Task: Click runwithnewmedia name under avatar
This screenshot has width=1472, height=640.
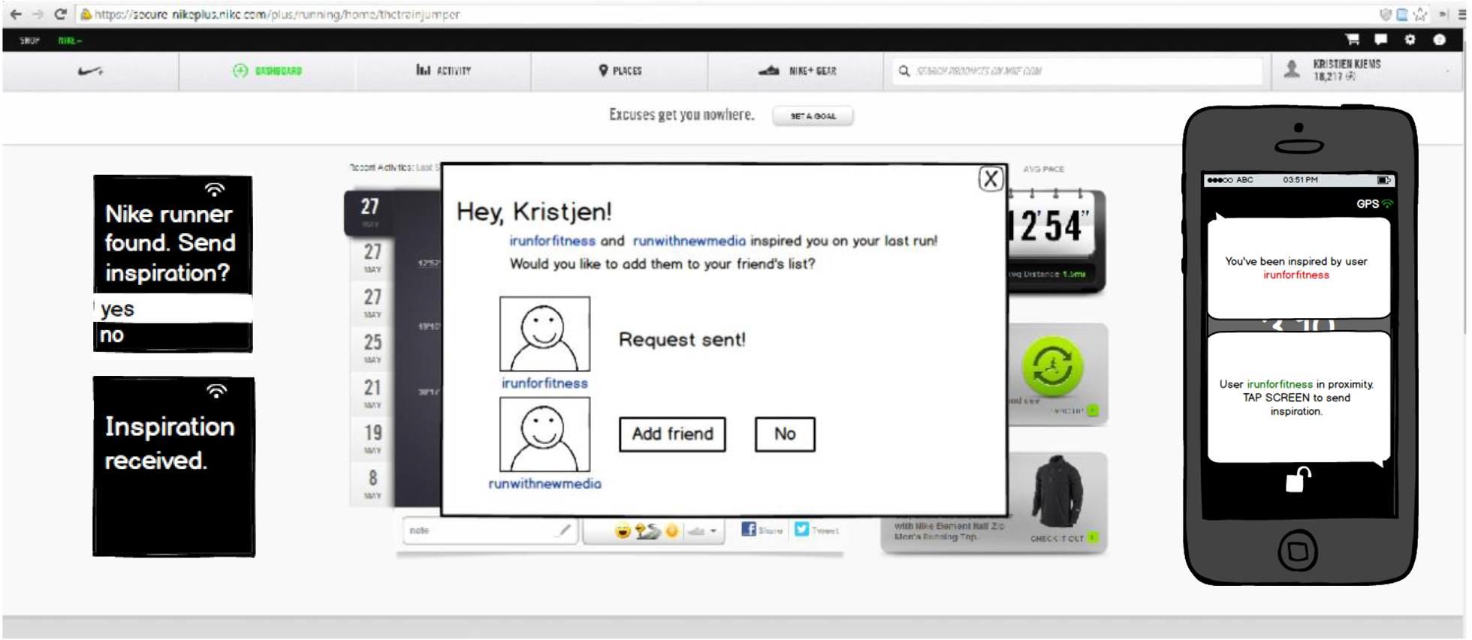Action: click(x=544, y=483)
